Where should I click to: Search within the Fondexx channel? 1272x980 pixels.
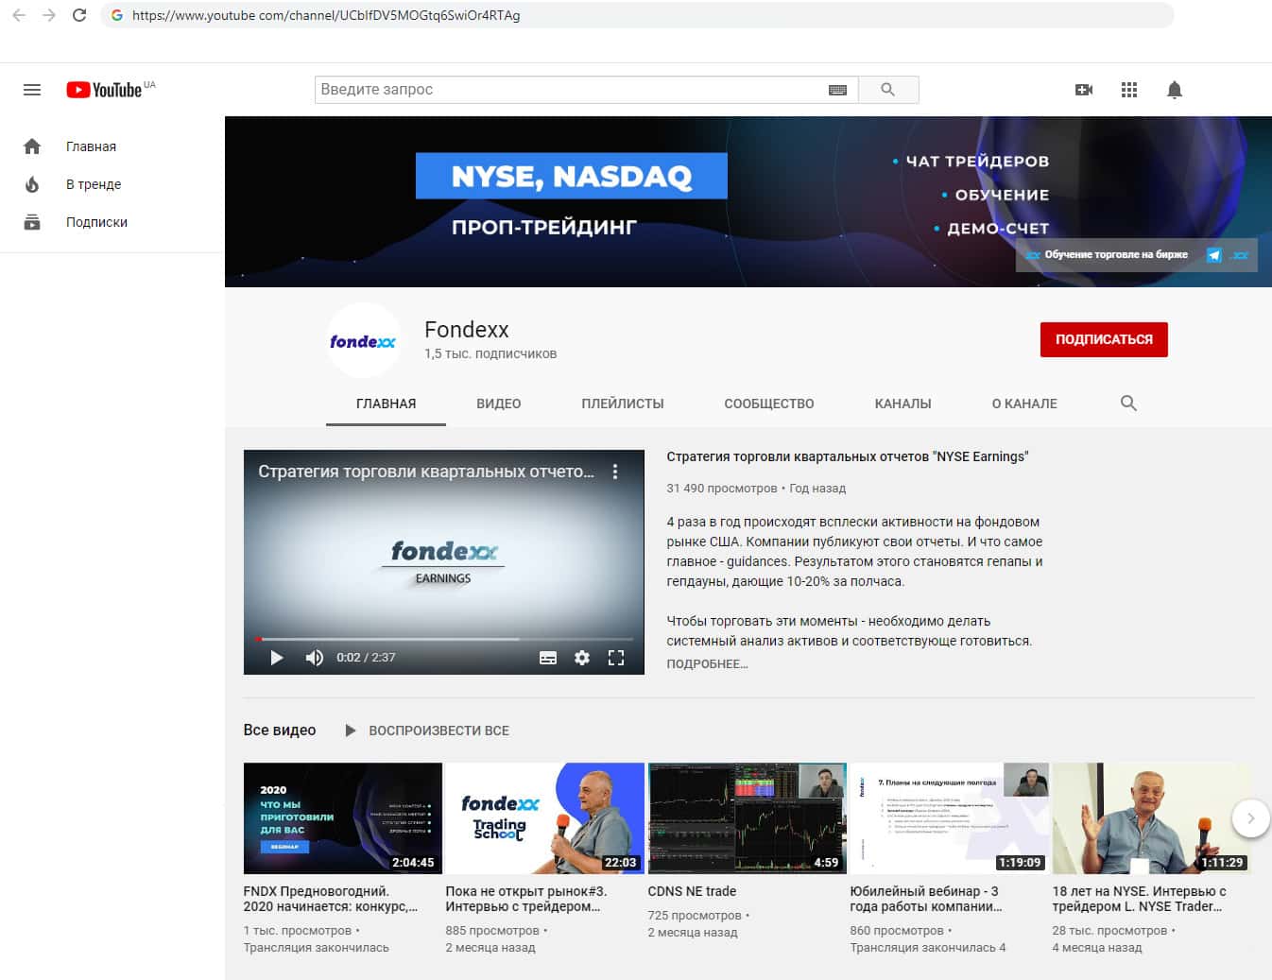click(1128, 404)
